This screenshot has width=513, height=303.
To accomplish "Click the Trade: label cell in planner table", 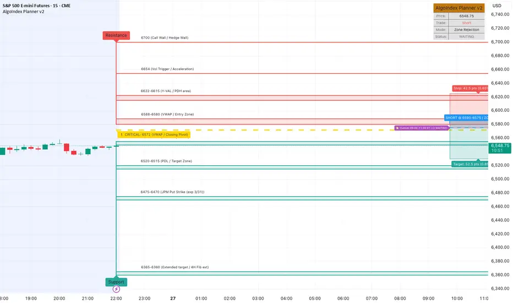I will tap(441, 23).
